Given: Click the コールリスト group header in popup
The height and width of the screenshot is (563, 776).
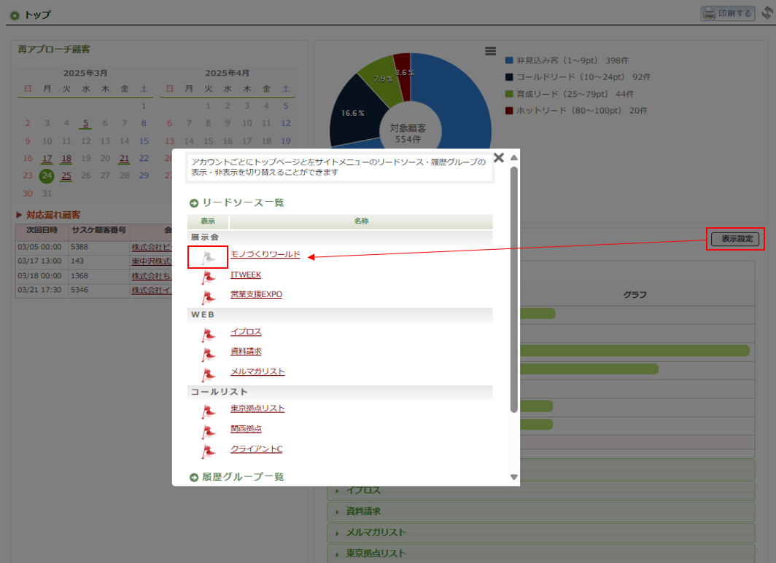Looking at the screenshot, I should (340, 392).
